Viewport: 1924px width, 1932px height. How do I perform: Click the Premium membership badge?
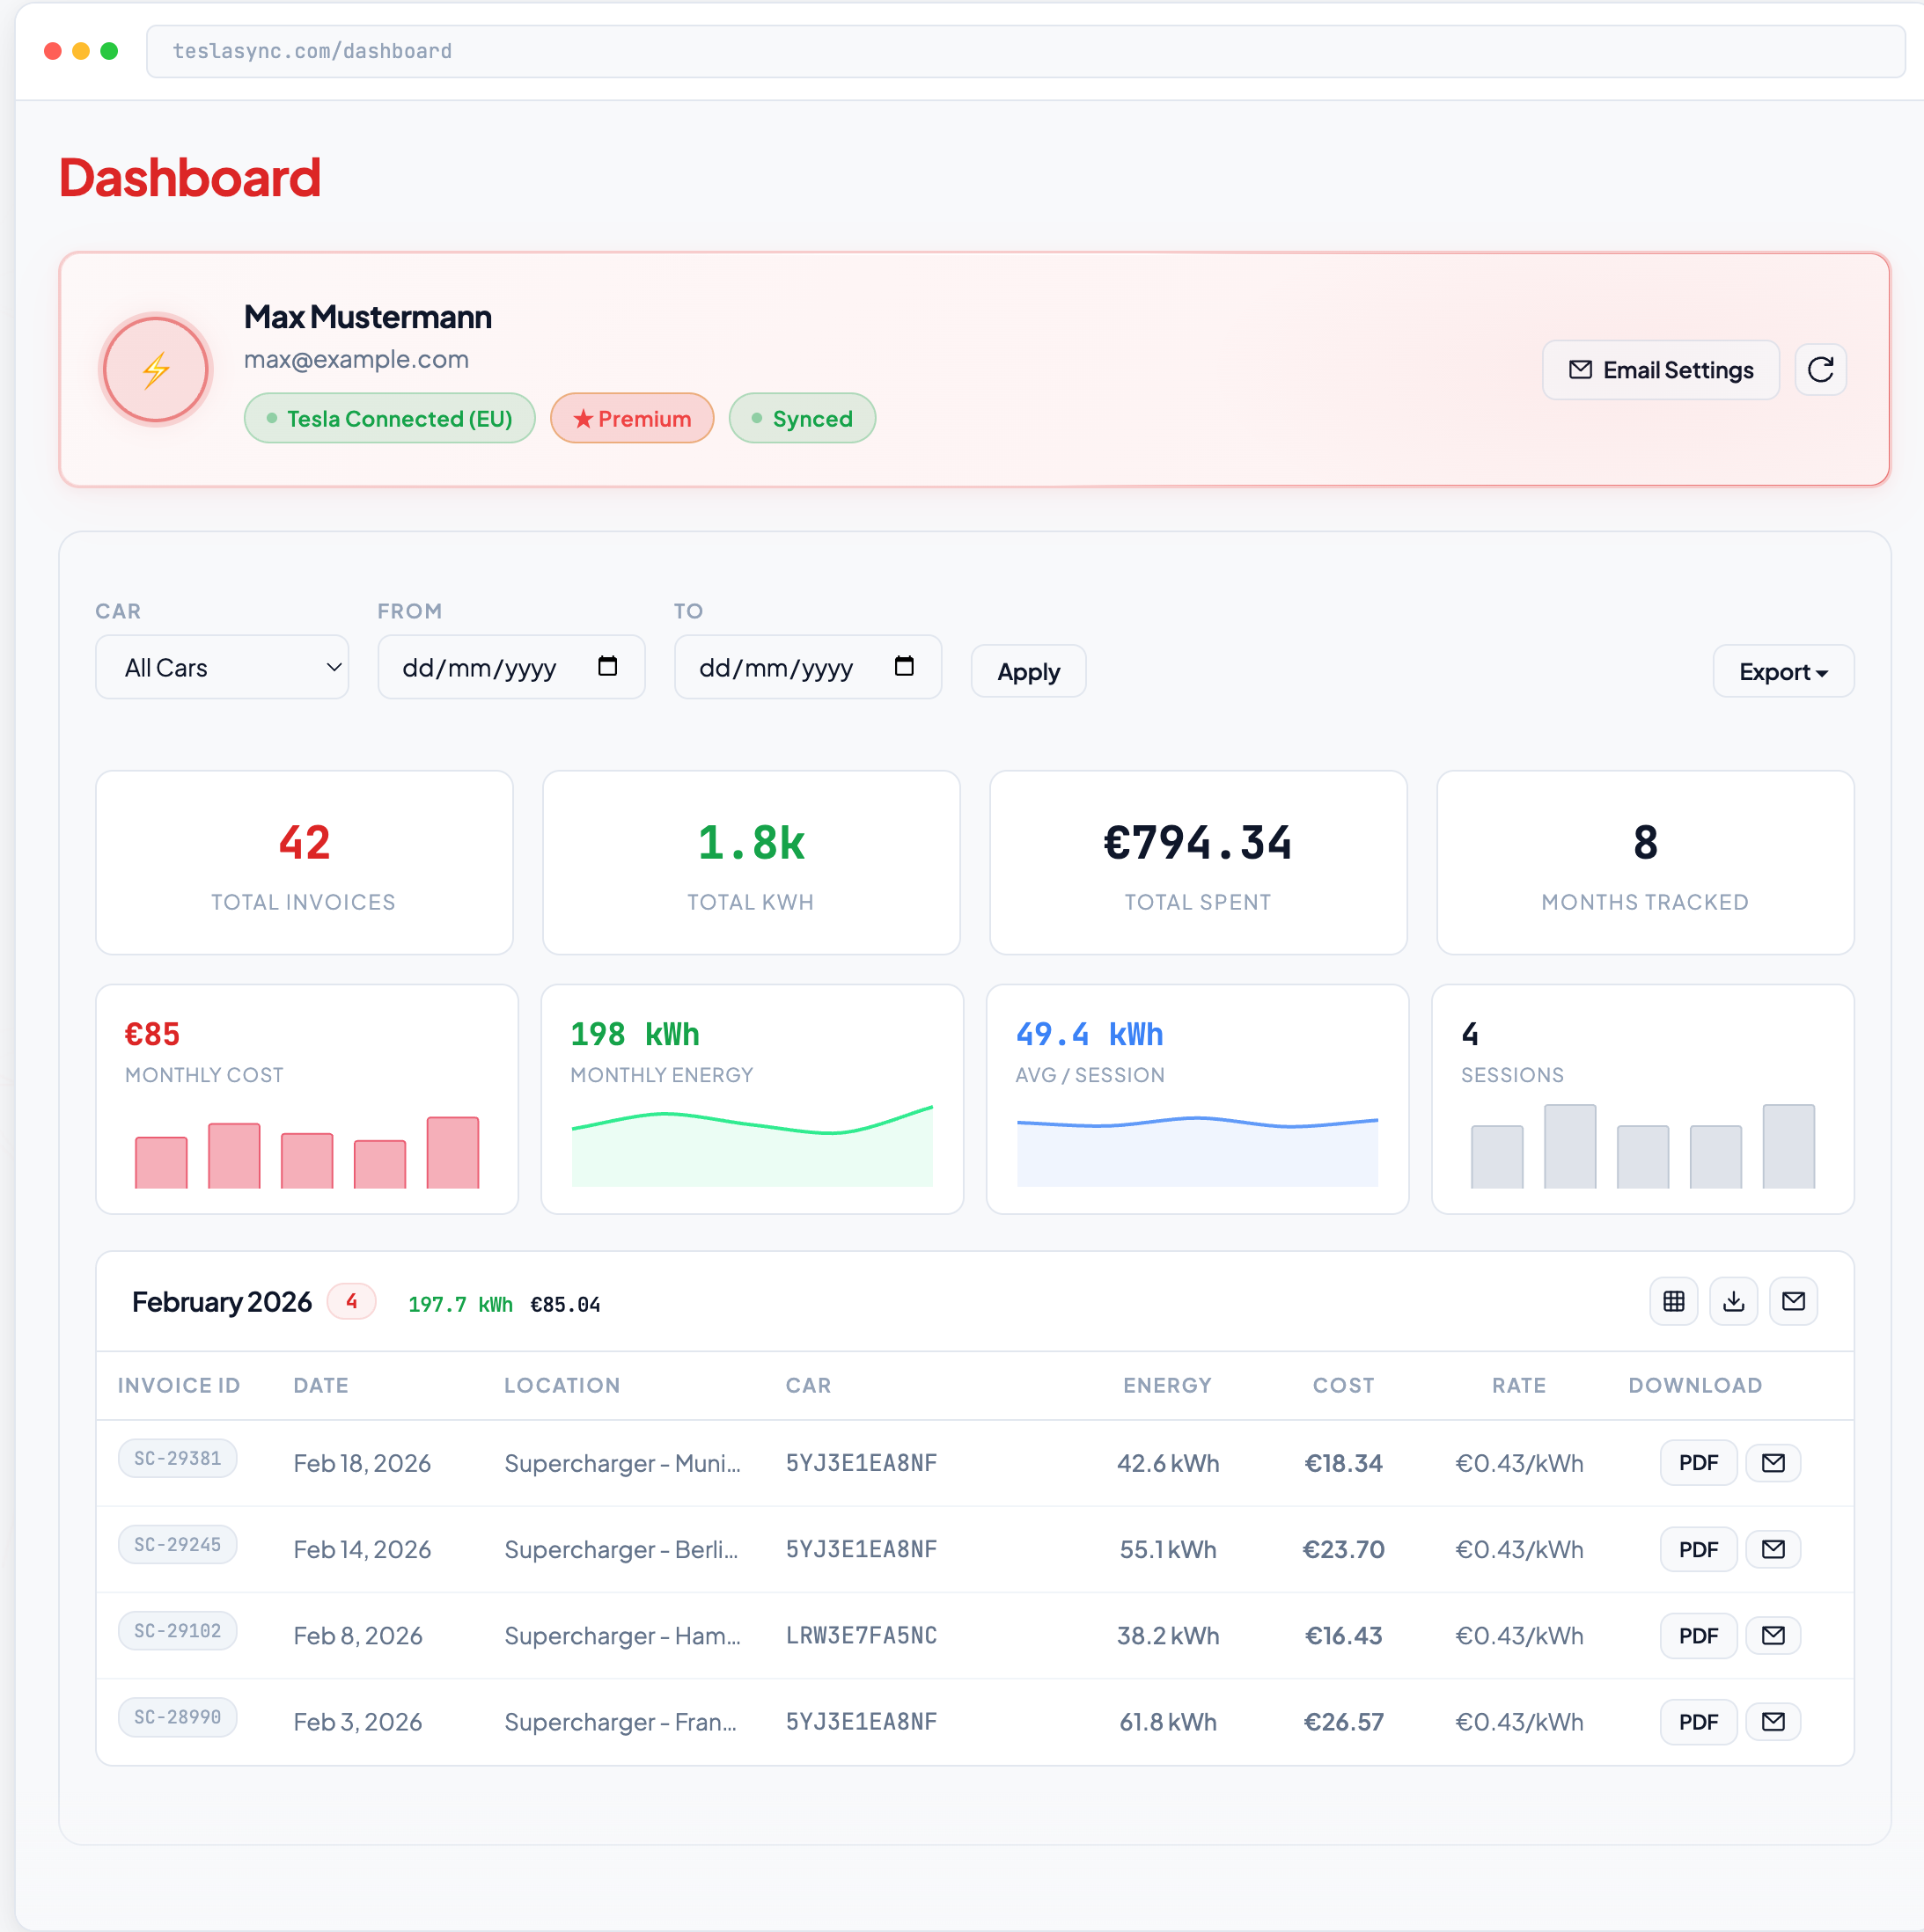click(631, 418)
